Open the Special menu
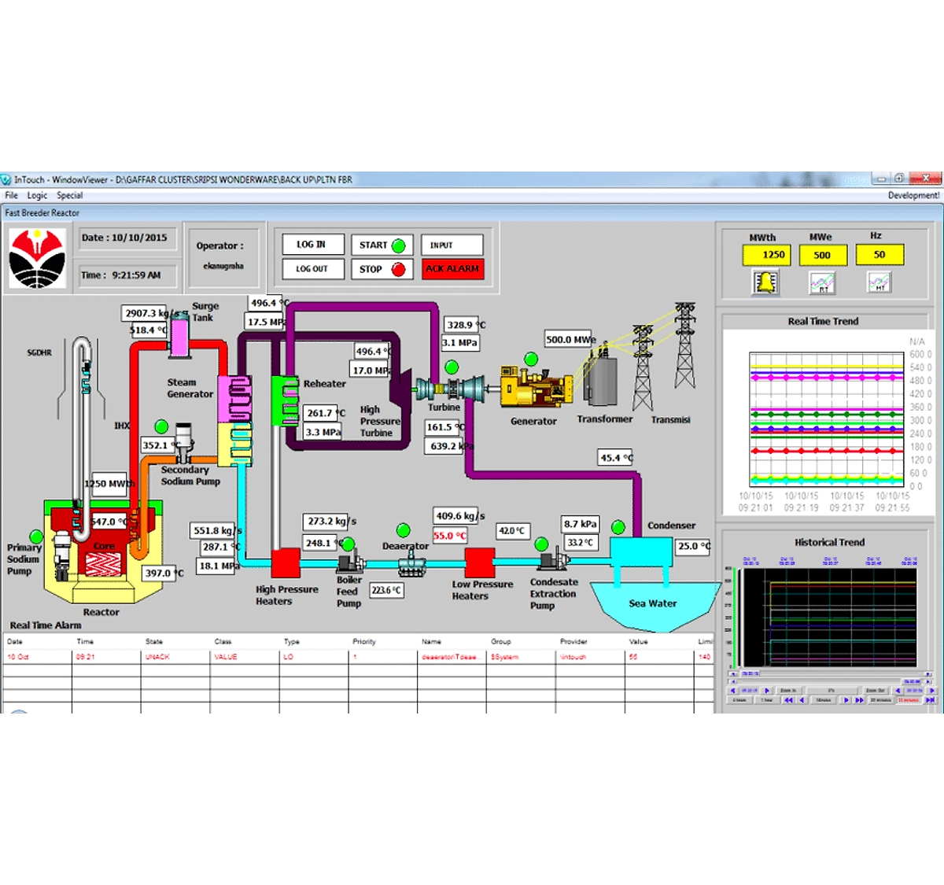 pyautogui.click(x=70, y=195)
